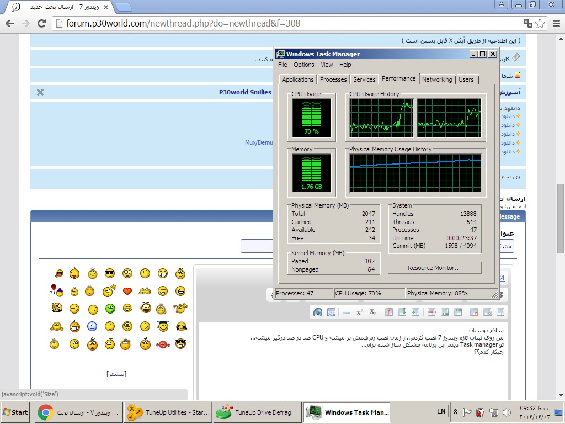Select the Performance tab
Screen dimensions: 565x424
399,78
